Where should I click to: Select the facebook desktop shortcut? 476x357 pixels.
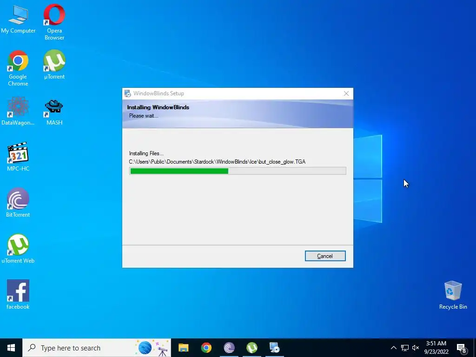click(x=18, y=294)
